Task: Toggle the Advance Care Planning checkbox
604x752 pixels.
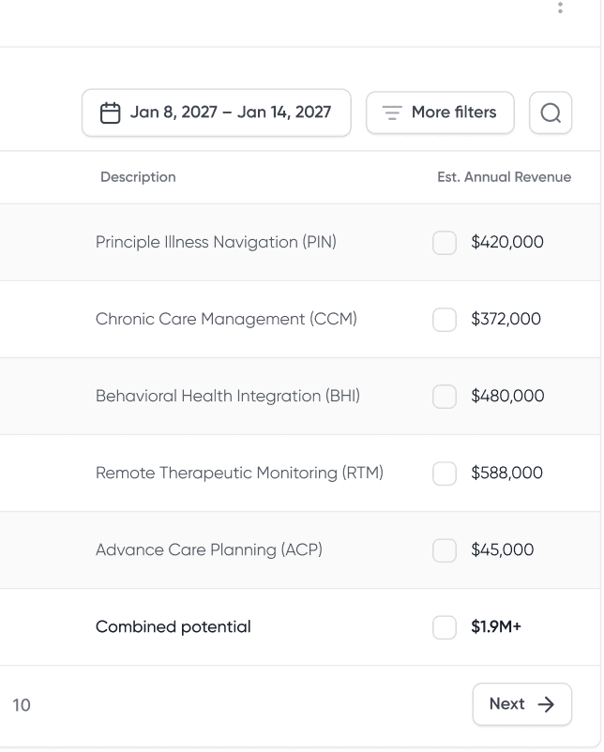Action: [x=445, y=550]
